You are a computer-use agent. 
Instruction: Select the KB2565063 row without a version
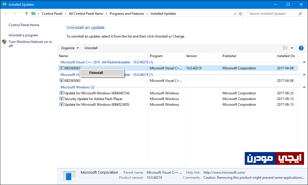click(x=178, y=80)
